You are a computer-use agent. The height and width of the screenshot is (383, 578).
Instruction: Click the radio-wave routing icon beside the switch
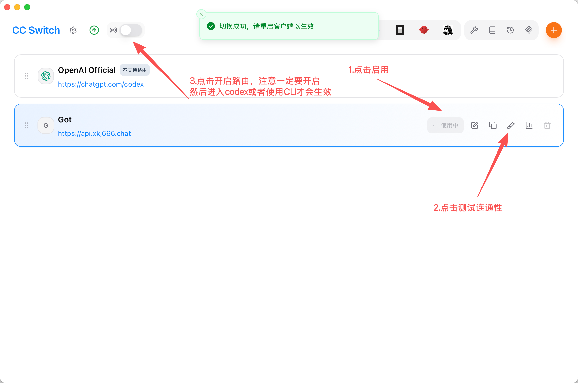(x=113, y=30)
